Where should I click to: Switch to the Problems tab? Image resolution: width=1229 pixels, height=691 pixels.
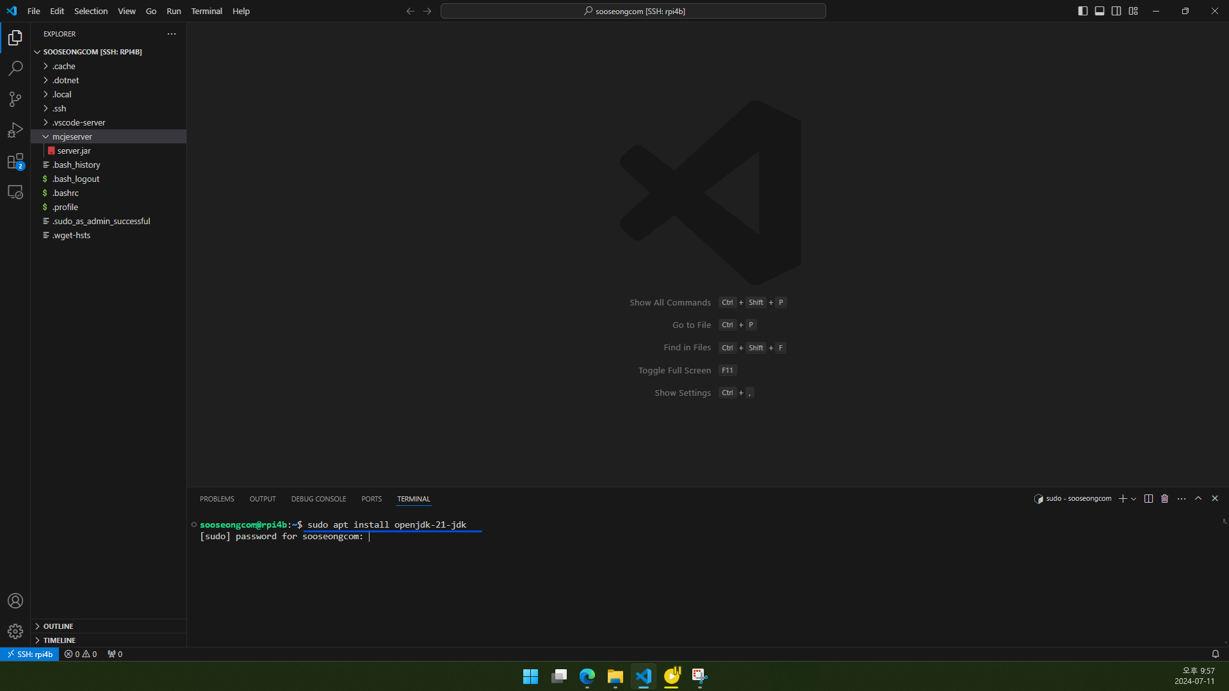pyautogui.click(x=217, y=499)
